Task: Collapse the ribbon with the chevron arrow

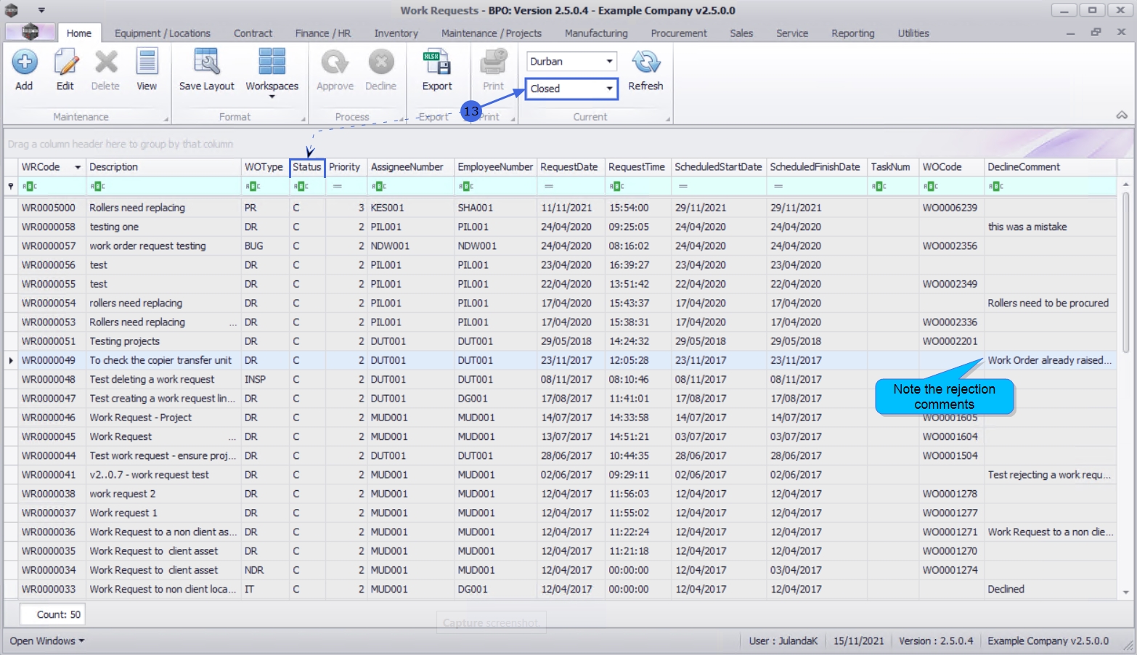Action: (x=1122, y=115)
